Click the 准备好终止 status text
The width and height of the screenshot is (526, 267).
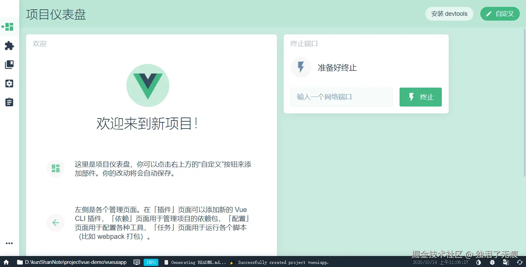[337, 68]
